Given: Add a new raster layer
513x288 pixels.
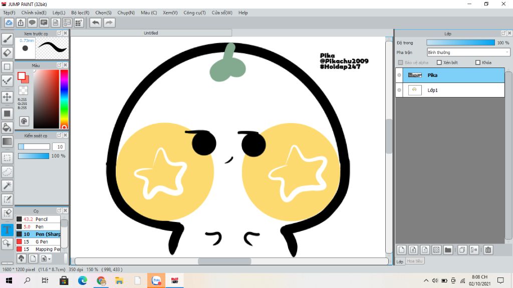Looking at the screenshot, I should pyautogui.click(x=401, y=250).
